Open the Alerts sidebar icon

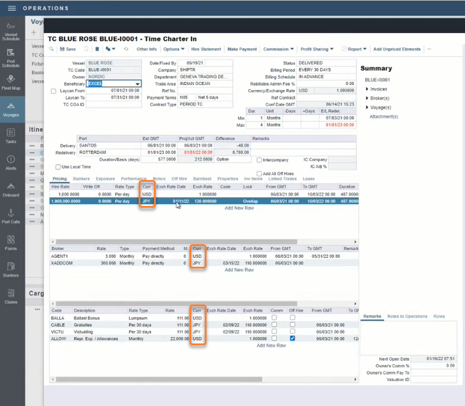(x=11, y=163)
